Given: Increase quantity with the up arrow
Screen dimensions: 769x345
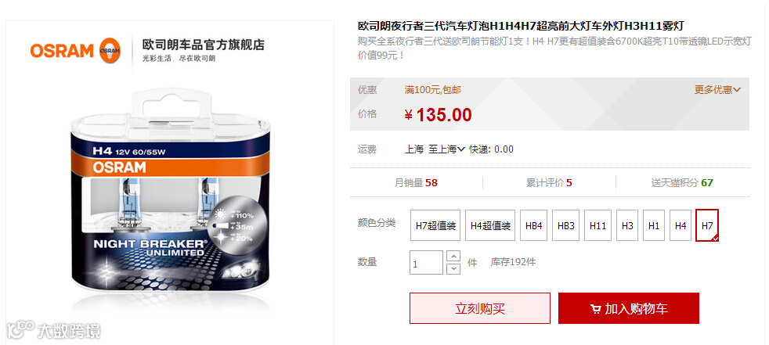Looking at the screenshot, I should click(x=454, y=257).
